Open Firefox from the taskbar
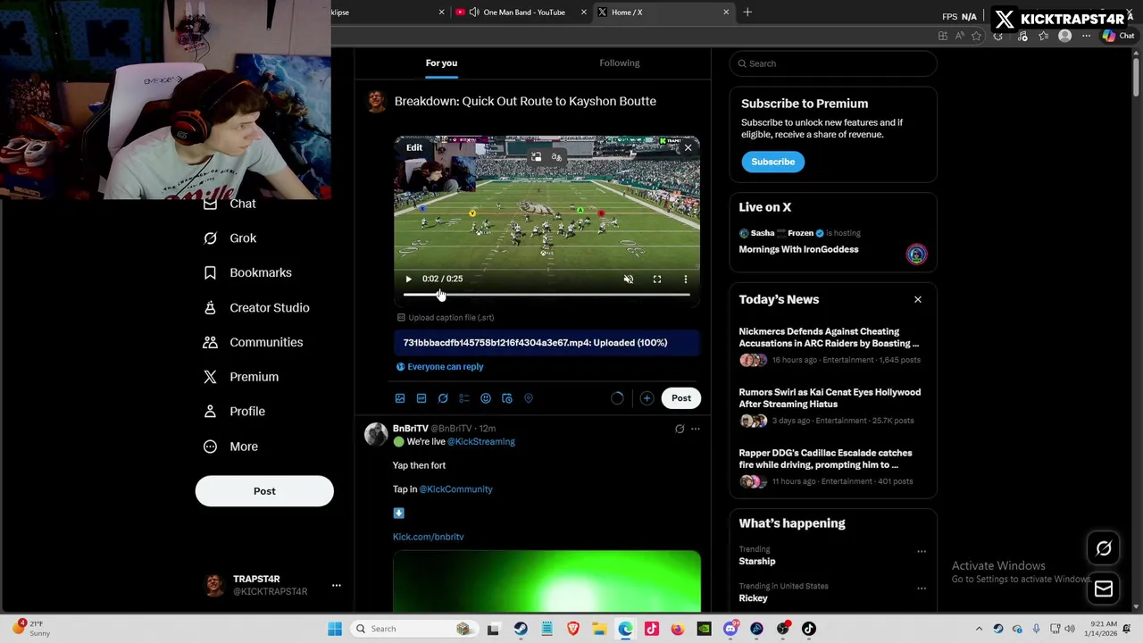This screenshot has width=1143, height=643. tap(678, 629)
